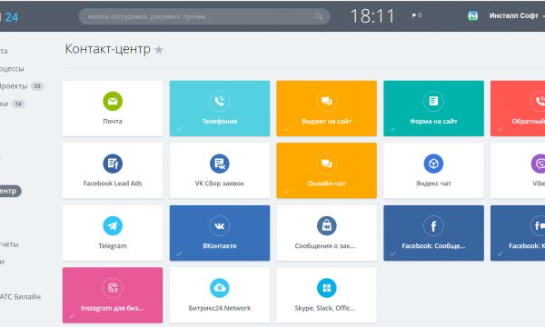
Task: Toggle the checkmark on Обратный звонок tile
Action: tap(500, 129)
